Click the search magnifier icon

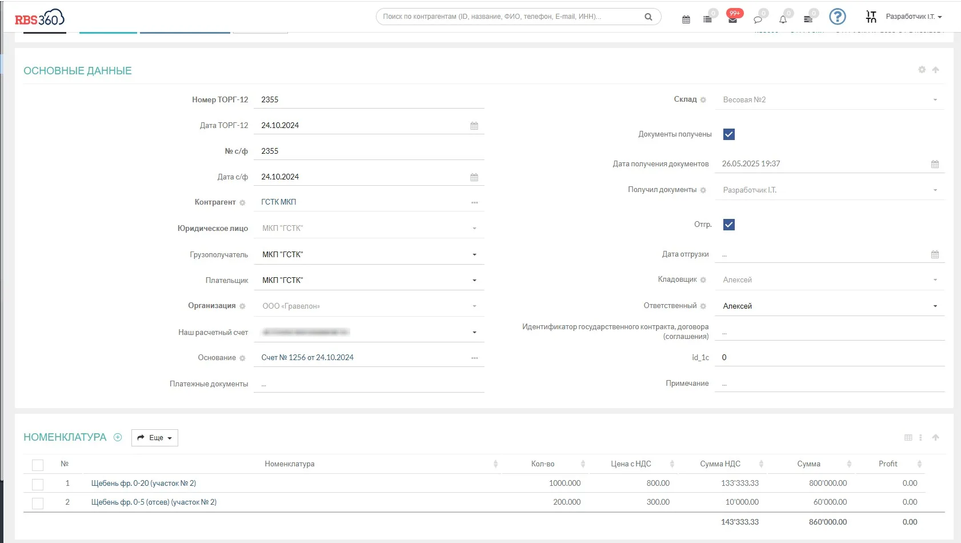click(648, 17)
